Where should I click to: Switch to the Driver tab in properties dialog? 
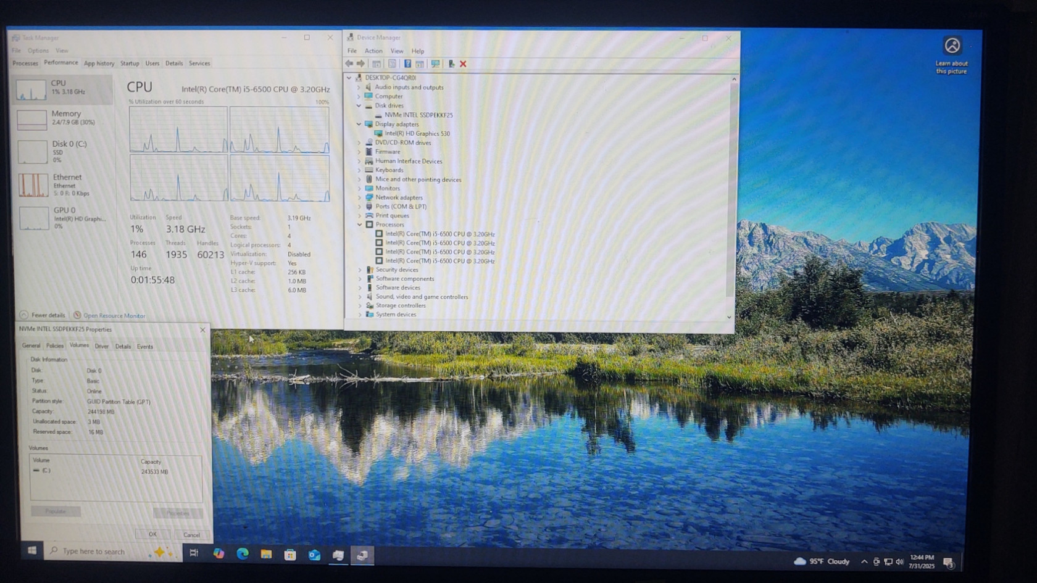102,346
